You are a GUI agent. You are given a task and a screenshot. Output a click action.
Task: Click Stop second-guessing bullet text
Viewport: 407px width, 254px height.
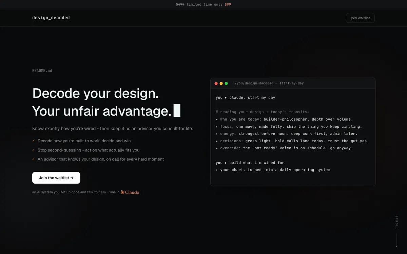click(89, 150)
